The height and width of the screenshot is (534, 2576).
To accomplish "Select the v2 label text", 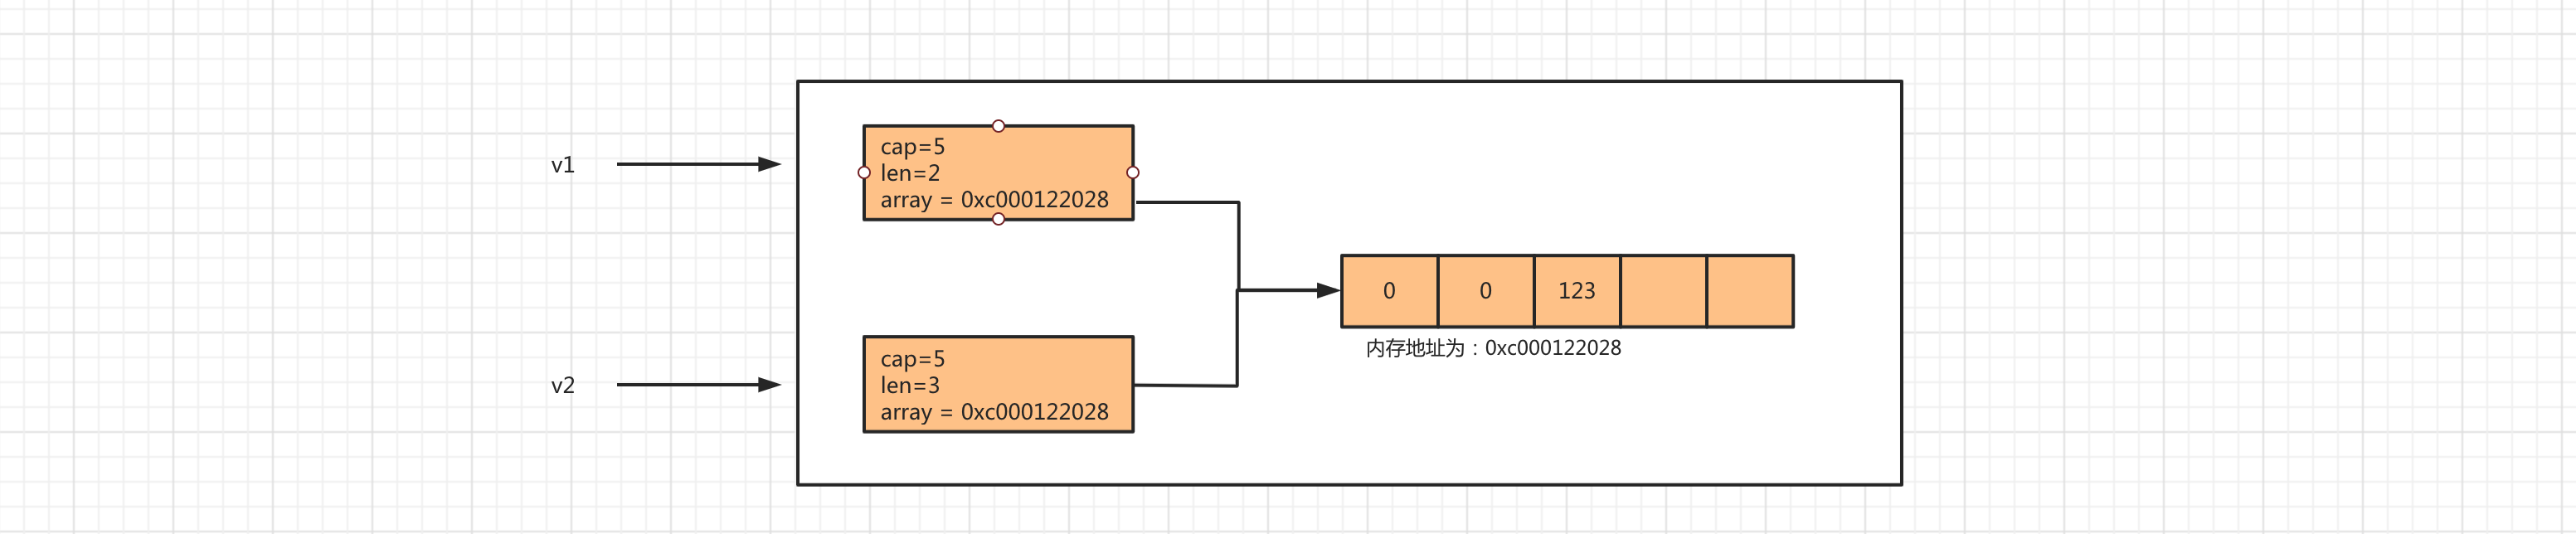I will click(x=563, y=386).
